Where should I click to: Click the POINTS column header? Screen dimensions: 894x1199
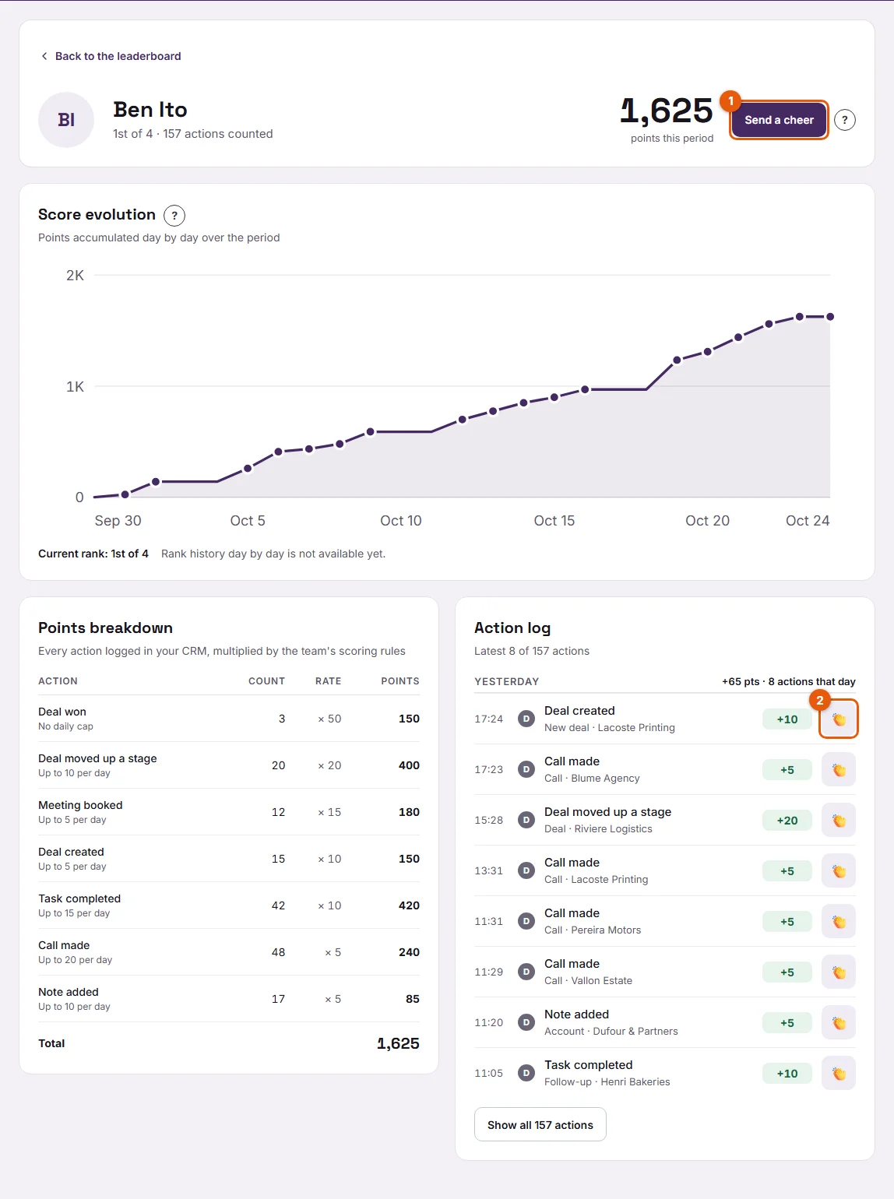[400, 681]
